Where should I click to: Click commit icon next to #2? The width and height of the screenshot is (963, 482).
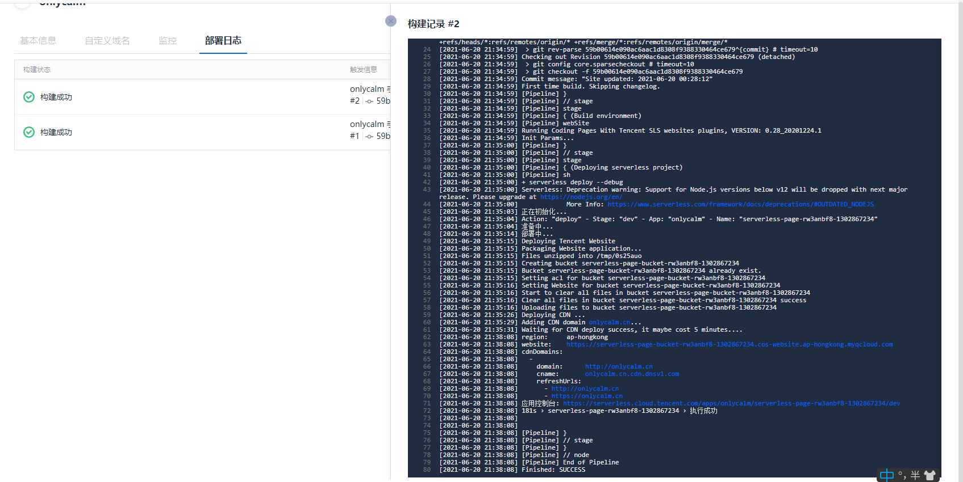pyautogui.click(x=369, y=102)
